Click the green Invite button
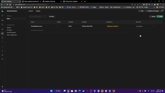The width and height of the screenshot is (165, 93). [x=160, y=17]
